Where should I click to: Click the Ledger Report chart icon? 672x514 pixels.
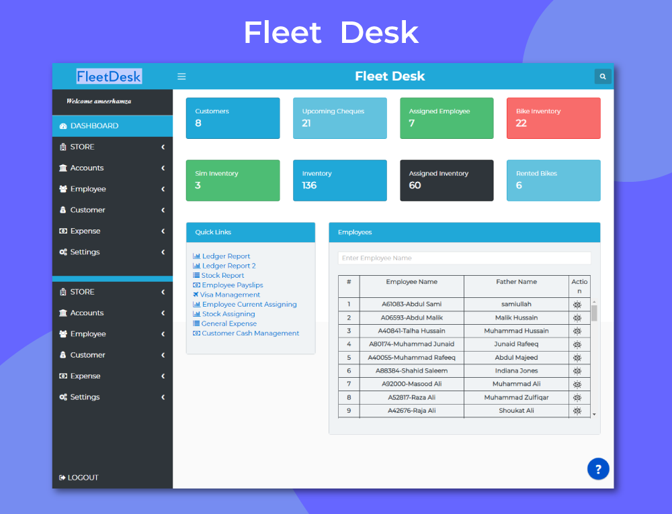[196, 256]
